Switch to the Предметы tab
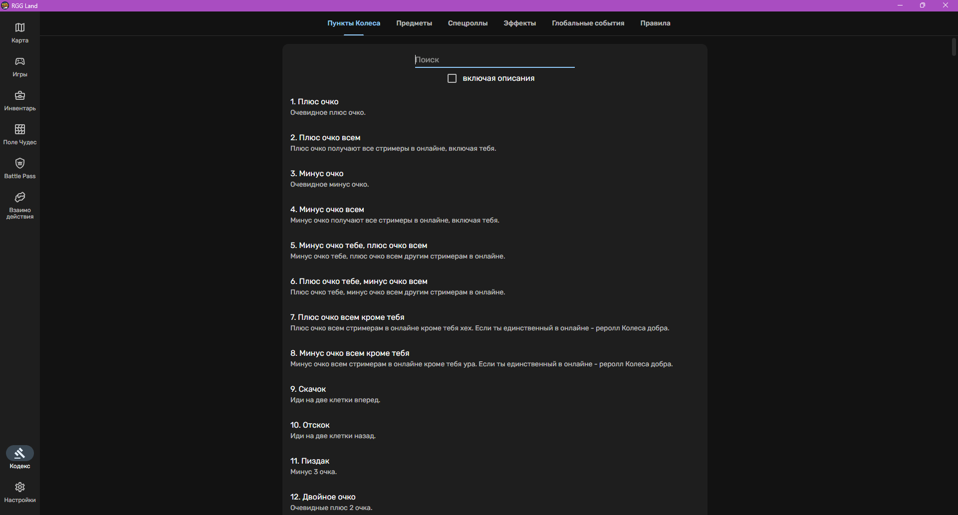 click(414, 23)
